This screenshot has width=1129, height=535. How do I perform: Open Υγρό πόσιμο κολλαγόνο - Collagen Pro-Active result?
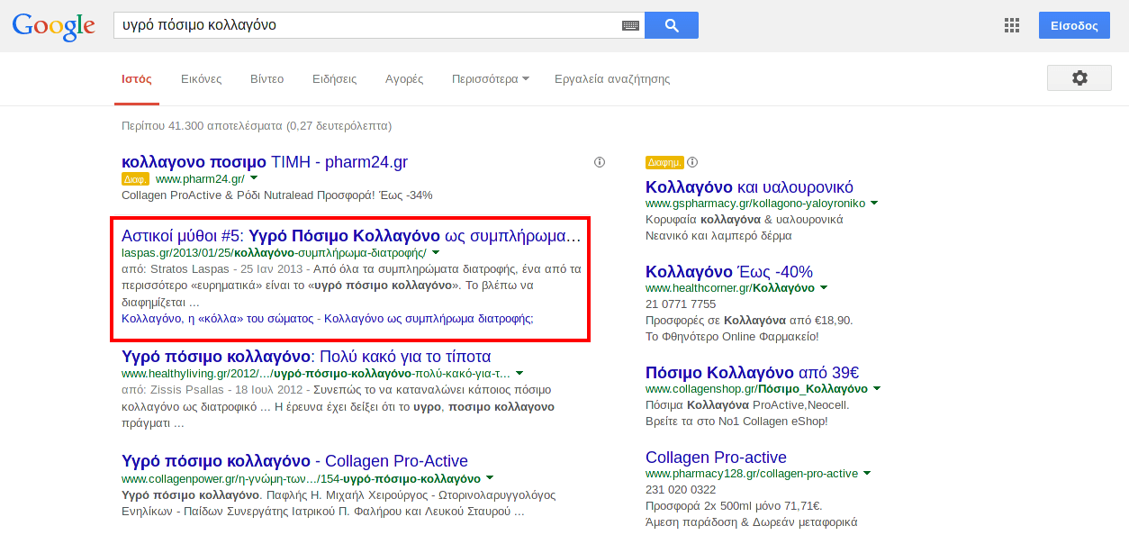pos(294,461)
